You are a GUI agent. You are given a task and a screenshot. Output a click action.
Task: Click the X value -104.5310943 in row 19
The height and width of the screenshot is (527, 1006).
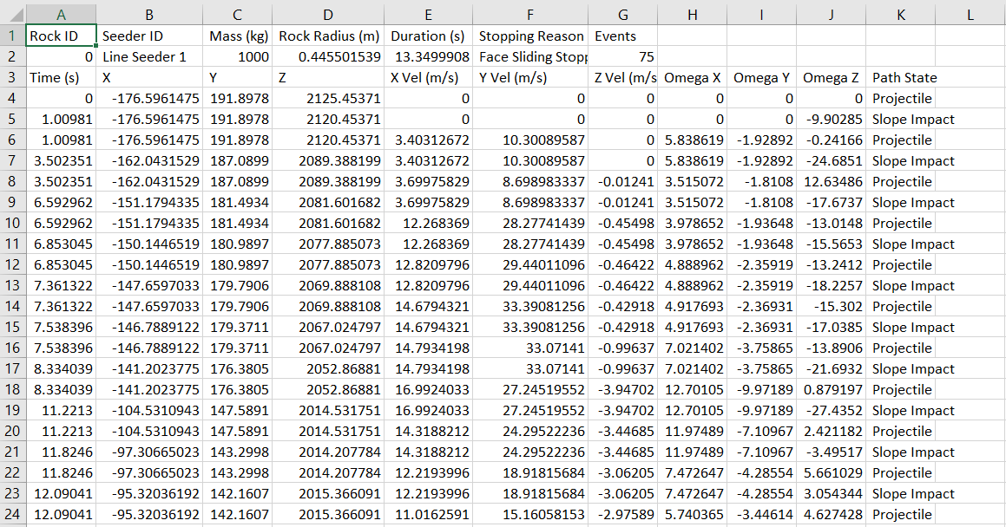point(149,411)
